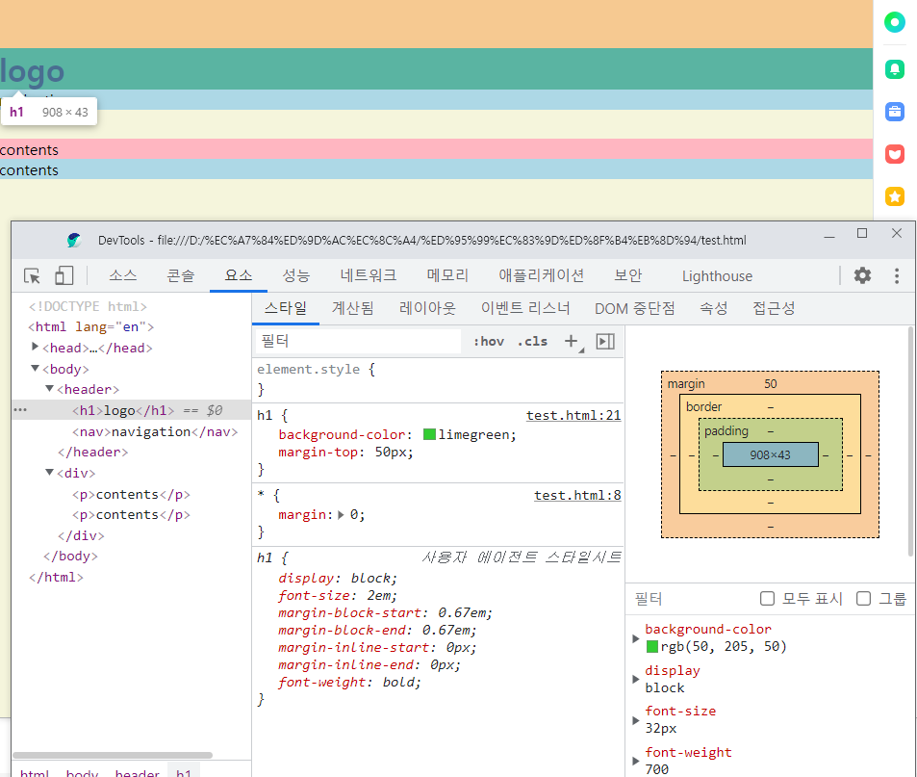Check the '그룹' checkbox
917x777 pixels.
(x=863, y=598)
